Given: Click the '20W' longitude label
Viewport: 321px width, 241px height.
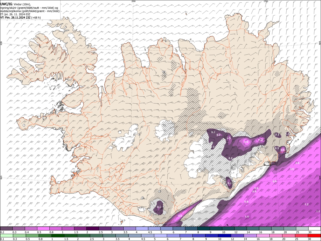Looking at the screenshot, I should (x=133, y=1).
